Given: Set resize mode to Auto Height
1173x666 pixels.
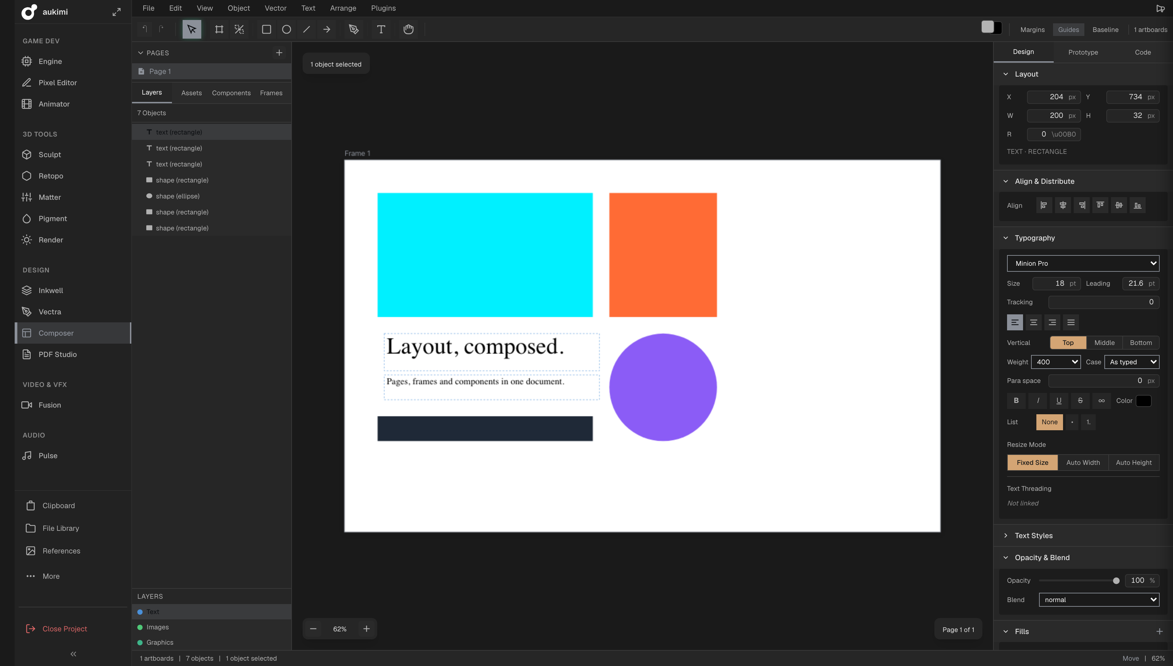Looking at the screenshot, I should coord(1134,463).
